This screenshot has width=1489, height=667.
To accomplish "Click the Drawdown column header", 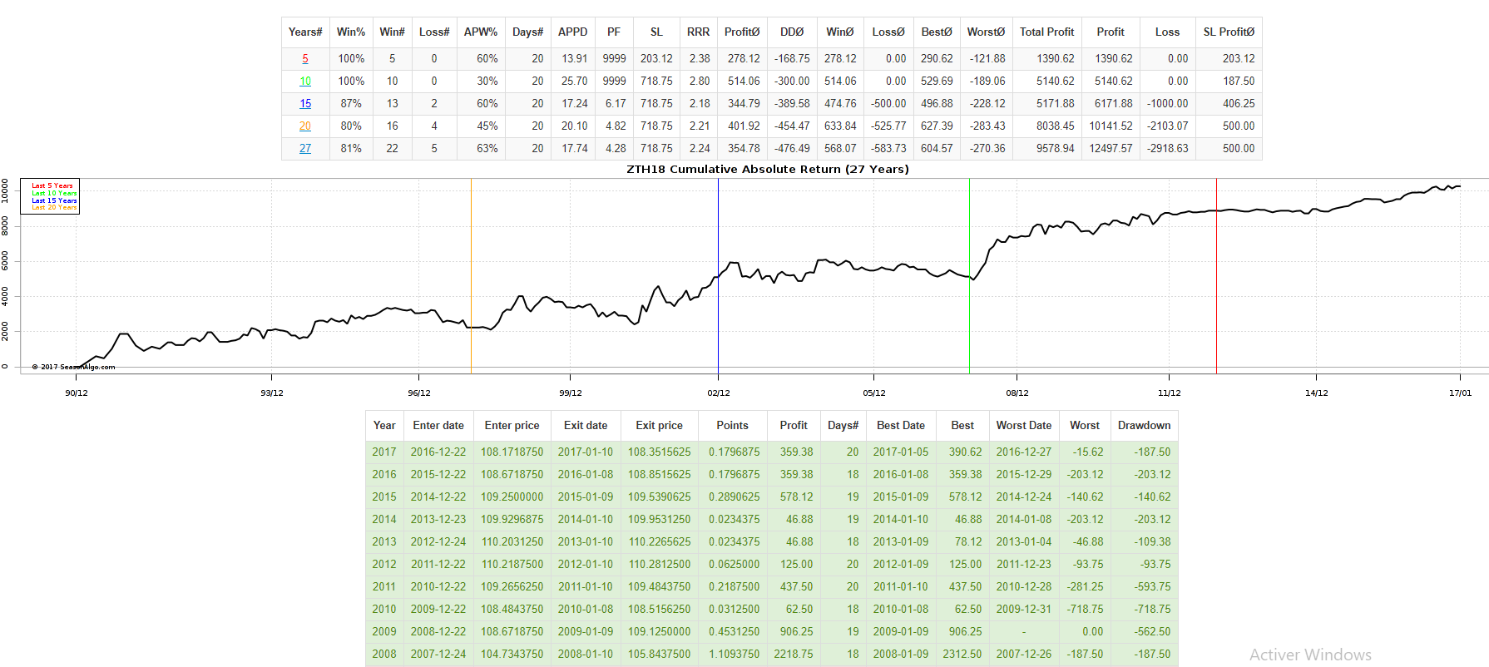I will pyautogui.click(x=1144, y=425).
